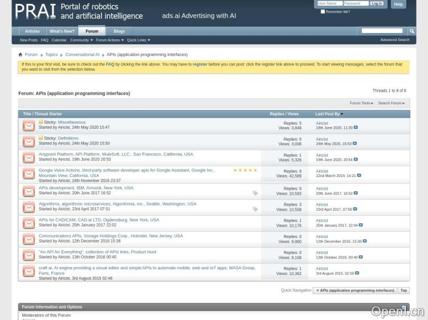
Task: Go to last post icon dated 12th December 2016
Action: [365, 241]
